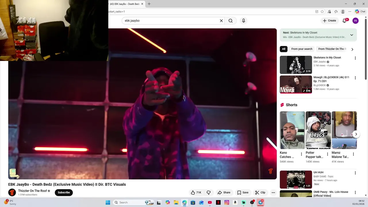Open options for Skeletons In My Closet

[x=355, y=58]
